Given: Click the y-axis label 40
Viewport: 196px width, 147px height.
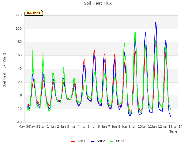Looking at the screenshot, I should coord(20,69).
